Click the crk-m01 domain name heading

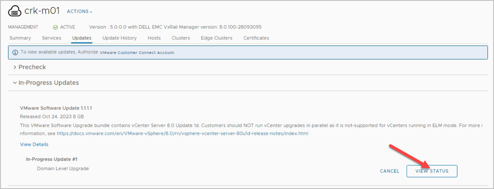tap(42, 11)
